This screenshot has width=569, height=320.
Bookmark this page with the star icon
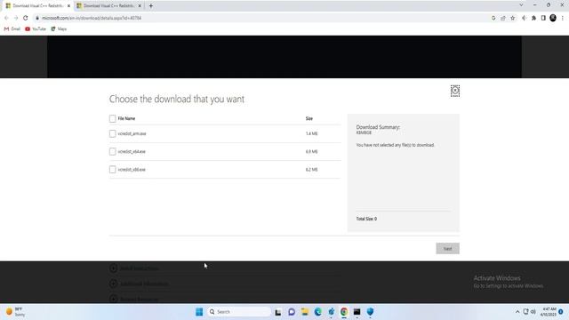coord(512,18)
